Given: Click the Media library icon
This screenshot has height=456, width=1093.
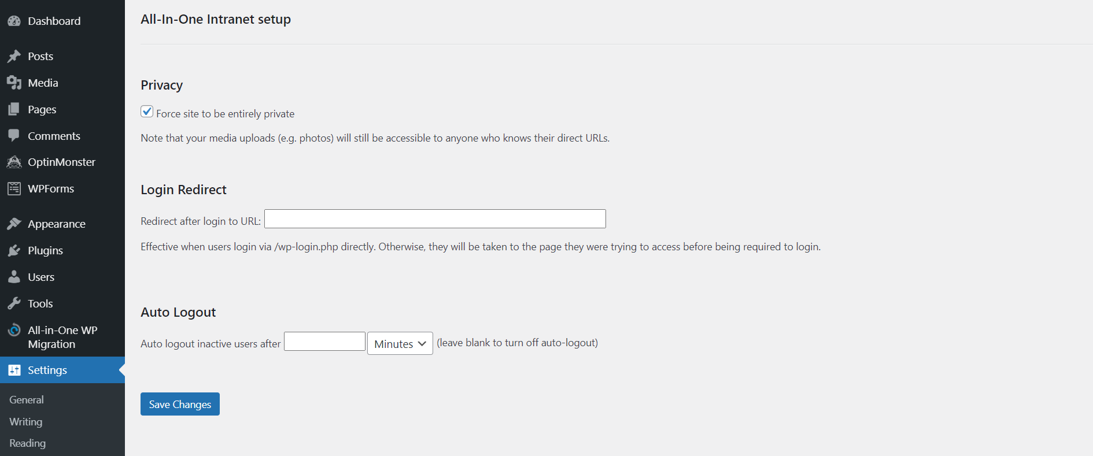Looking at the screenshot, I should click(14, 83).
